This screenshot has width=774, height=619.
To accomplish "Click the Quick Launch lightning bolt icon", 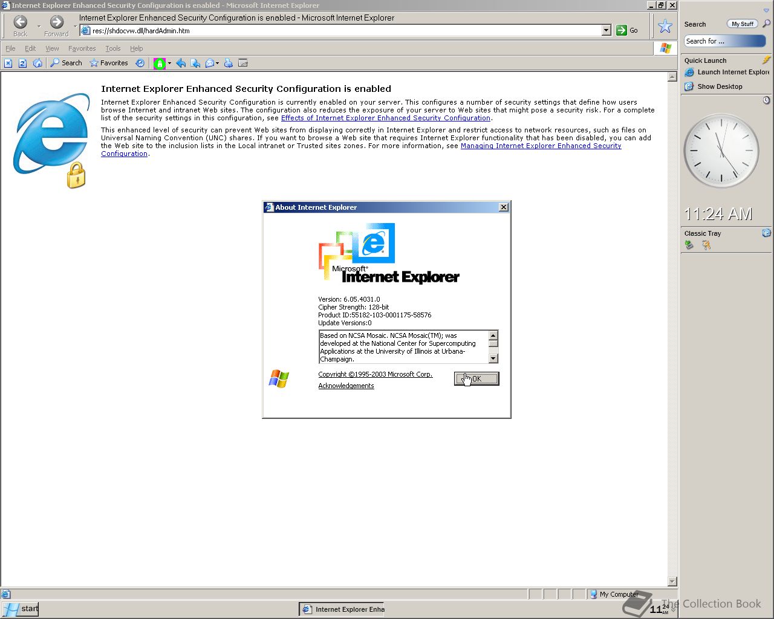I will click(767, 60).
